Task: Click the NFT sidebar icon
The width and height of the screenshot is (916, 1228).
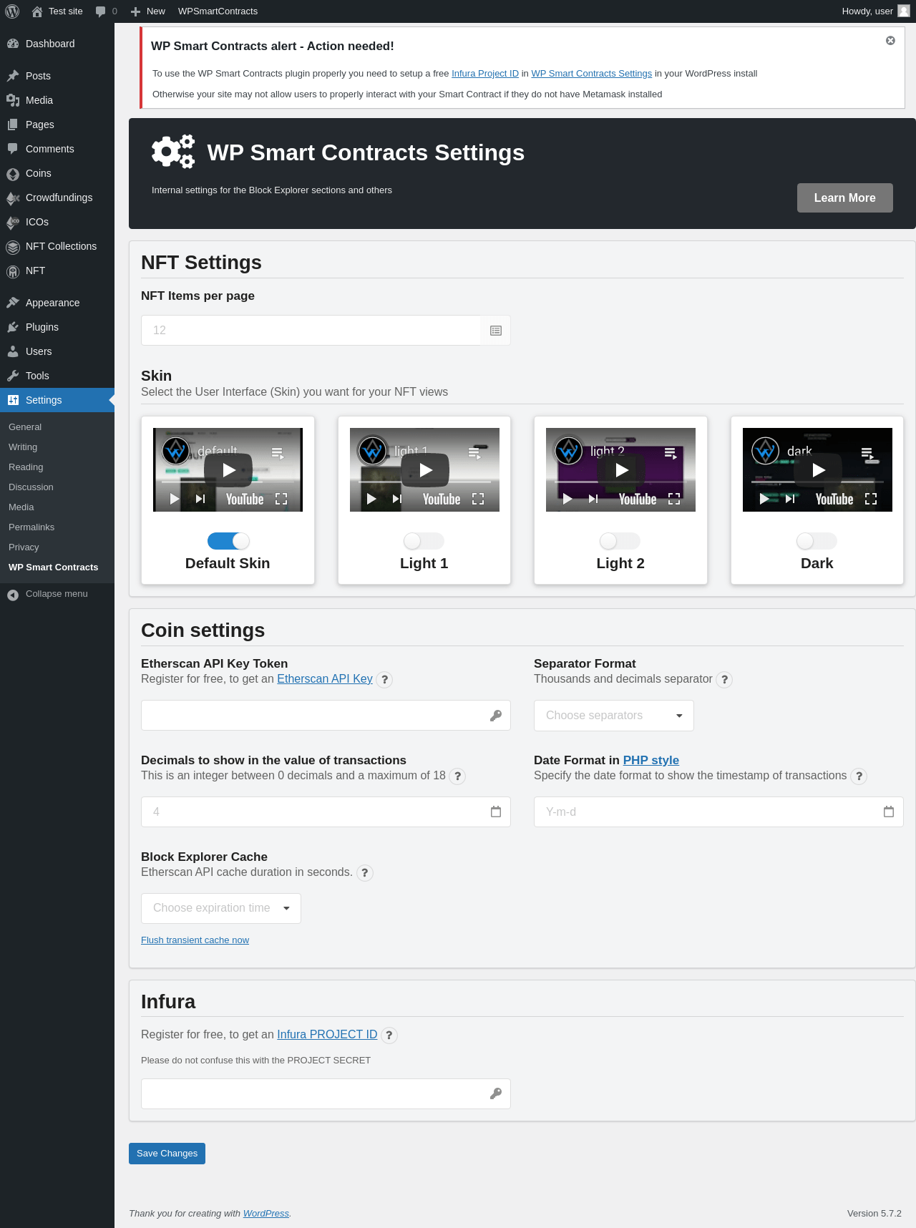Action: click(13, 271)
